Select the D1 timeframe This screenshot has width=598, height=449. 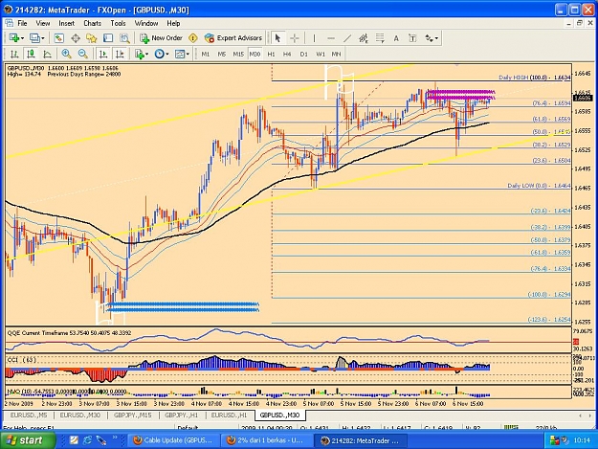(304, 55)
